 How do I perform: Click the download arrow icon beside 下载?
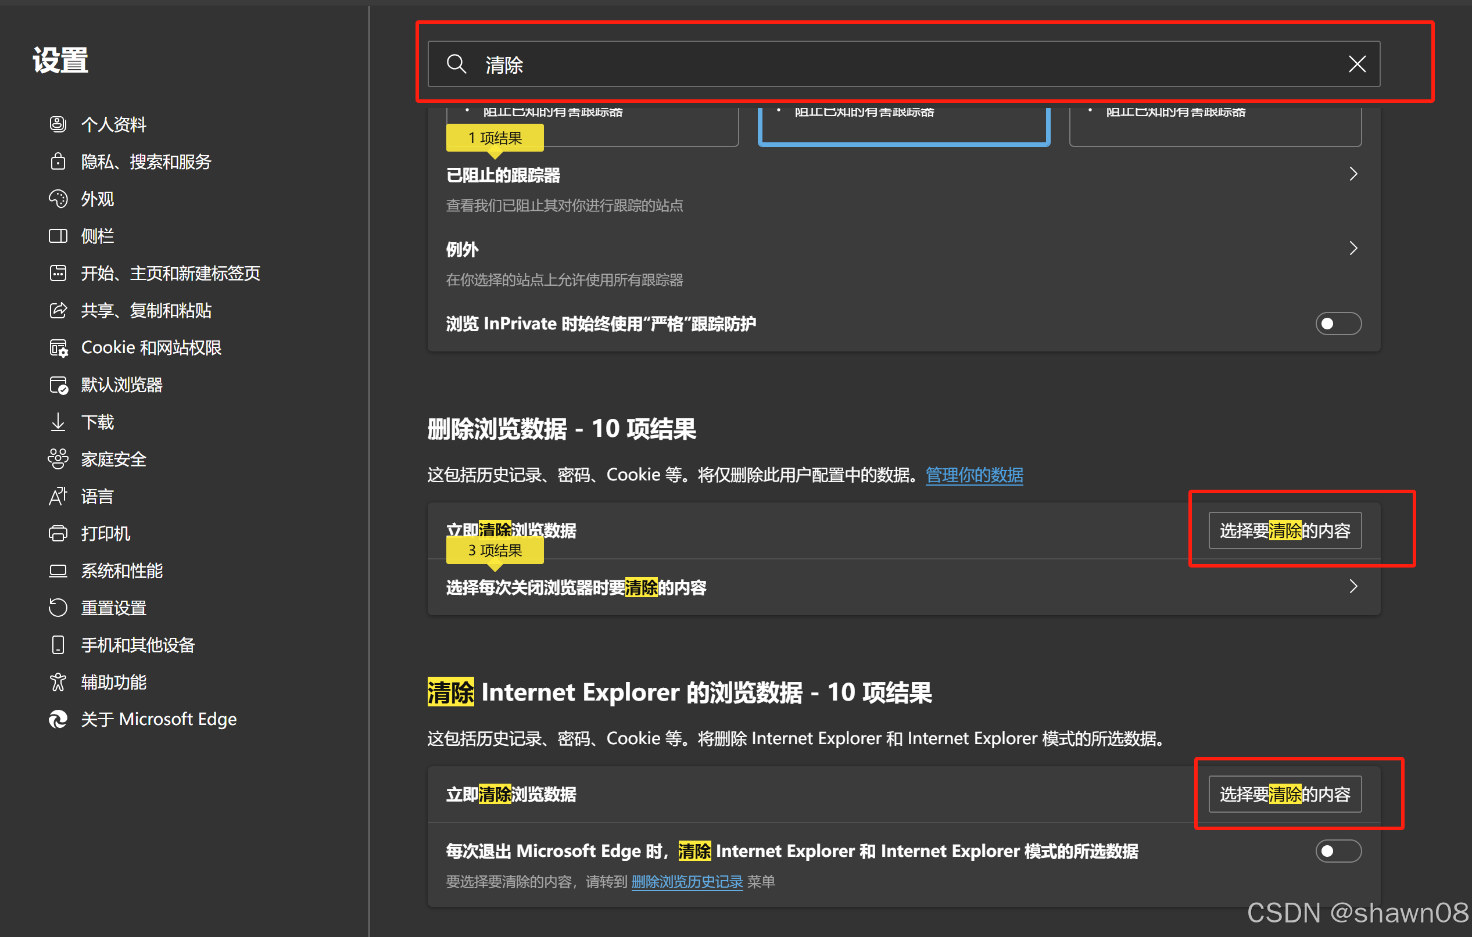coord(58,422)
